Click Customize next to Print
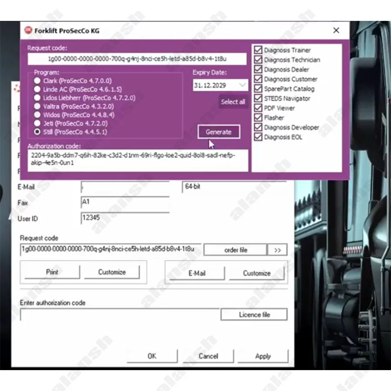 pos(112,272)
